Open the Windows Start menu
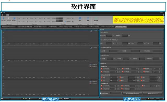167x102 pixels. (2, 99)
